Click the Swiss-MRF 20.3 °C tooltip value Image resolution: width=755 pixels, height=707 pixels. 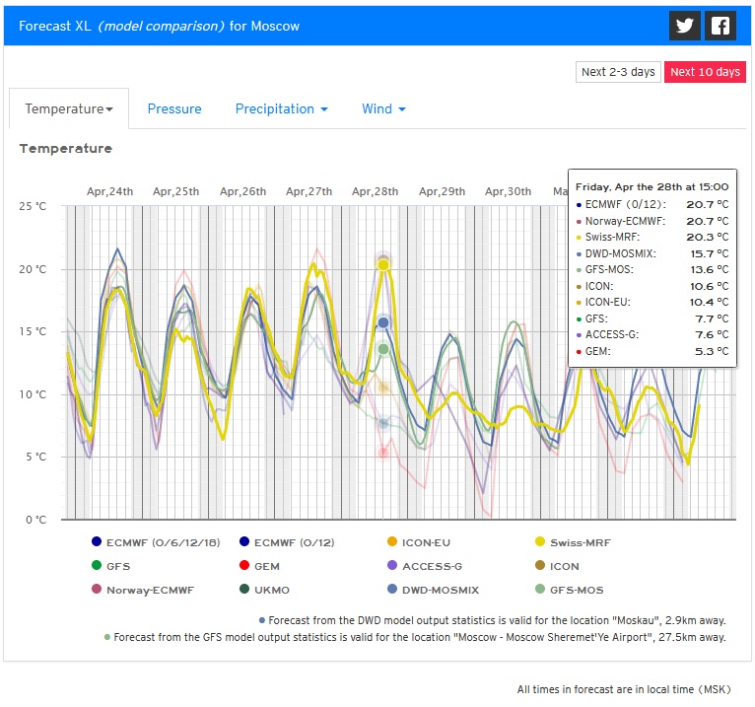pos(708,237)
